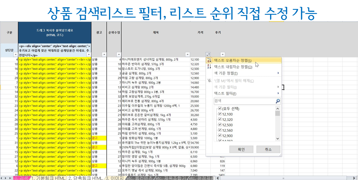Screen dimensions: 358x180
Task: Select cell 하우촌 반마리 삼계탕, 570g, 3개
Action: coord(156,64)
